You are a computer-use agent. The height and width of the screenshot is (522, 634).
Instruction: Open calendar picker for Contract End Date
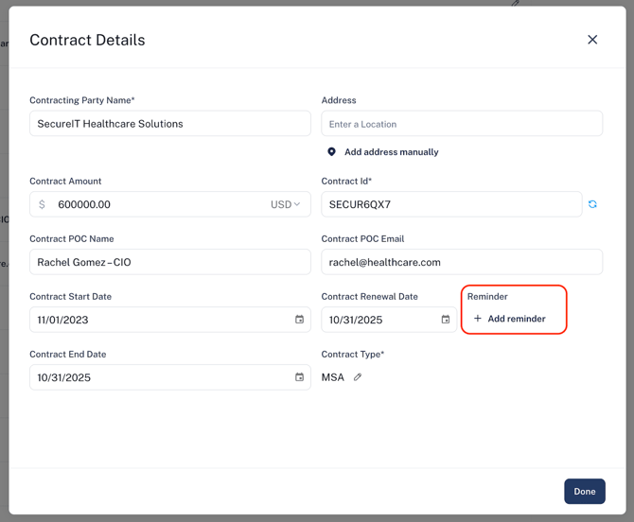299,377
